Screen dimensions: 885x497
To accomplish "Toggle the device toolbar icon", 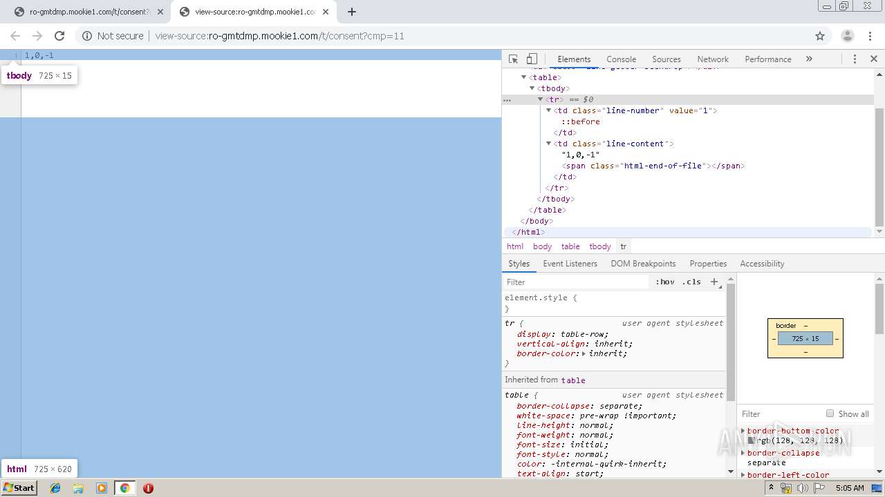I will click(x=532, y=59).
